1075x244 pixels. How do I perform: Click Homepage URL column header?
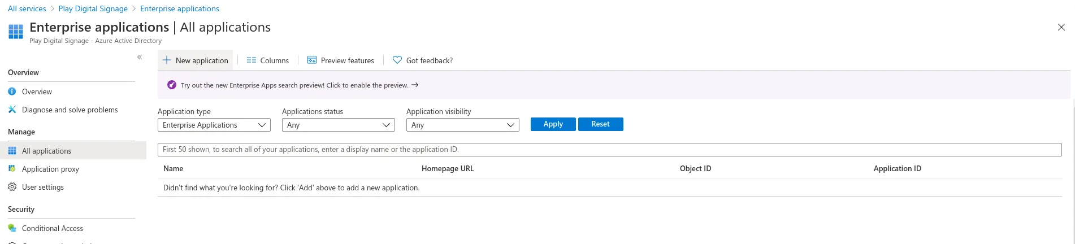point(448,168)
